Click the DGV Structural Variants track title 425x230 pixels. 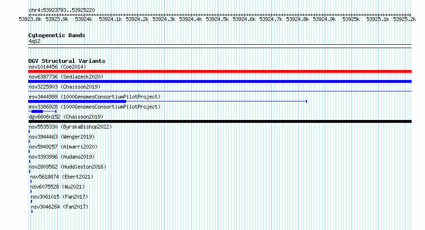click(67, 61)
